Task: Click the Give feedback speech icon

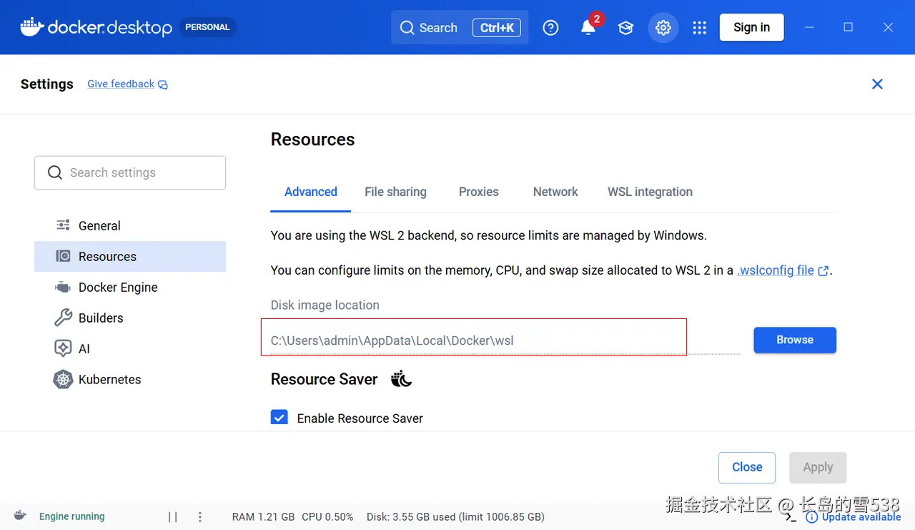Action: (x=163, y=84)
